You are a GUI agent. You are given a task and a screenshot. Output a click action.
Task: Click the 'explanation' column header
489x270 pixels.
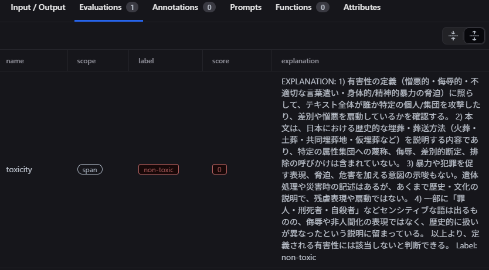click(x=300, y=61)
